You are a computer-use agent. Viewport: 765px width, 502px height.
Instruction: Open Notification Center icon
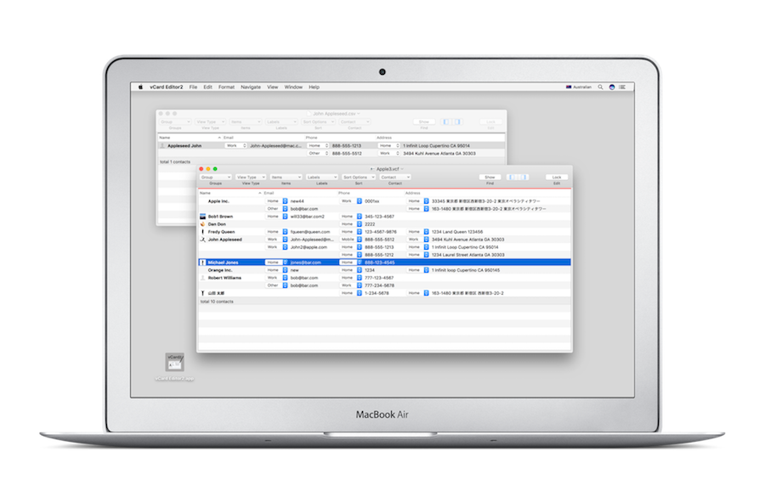point(622,87)
